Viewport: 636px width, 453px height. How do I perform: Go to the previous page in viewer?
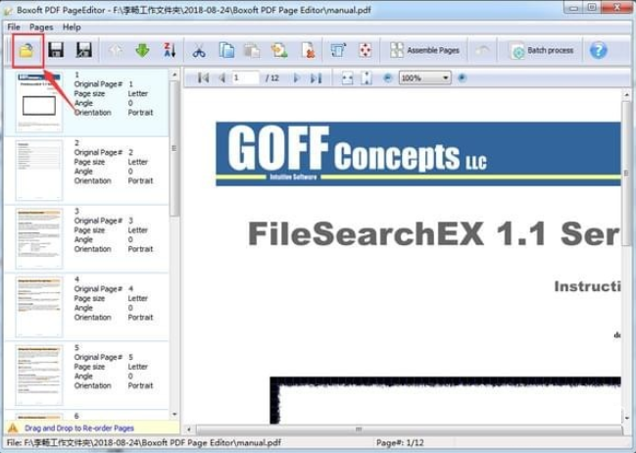pyautogui.click(x=221, y=77)
